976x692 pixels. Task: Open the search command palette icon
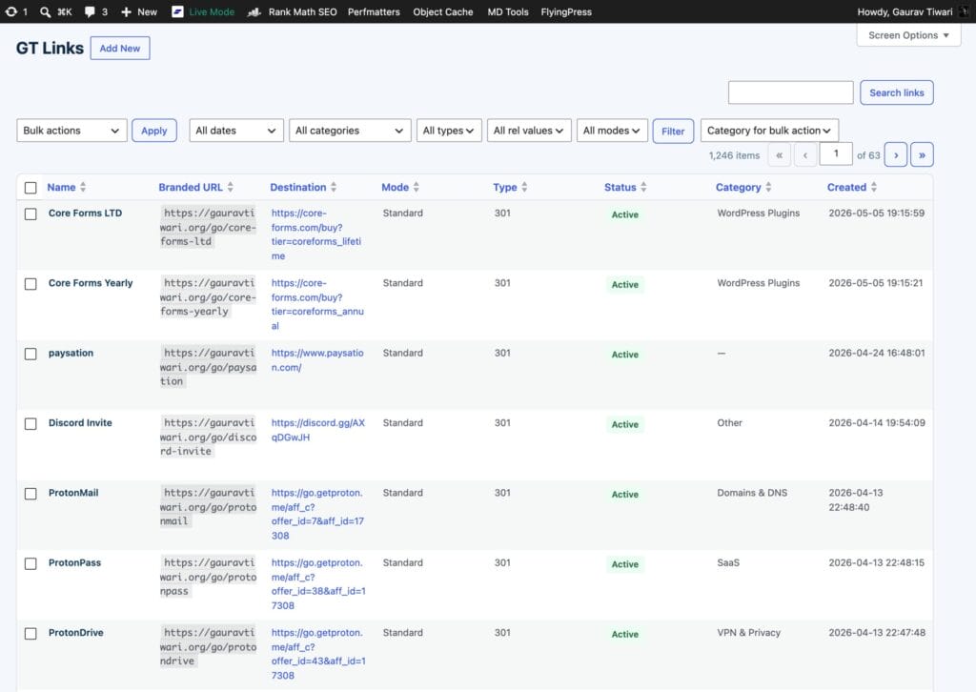(45, 11)
